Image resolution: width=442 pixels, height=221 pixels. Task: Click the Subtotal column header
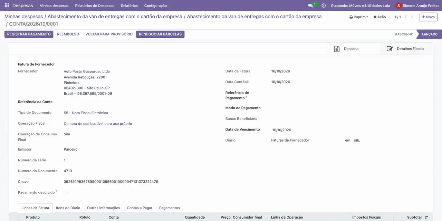click(414, 217)
